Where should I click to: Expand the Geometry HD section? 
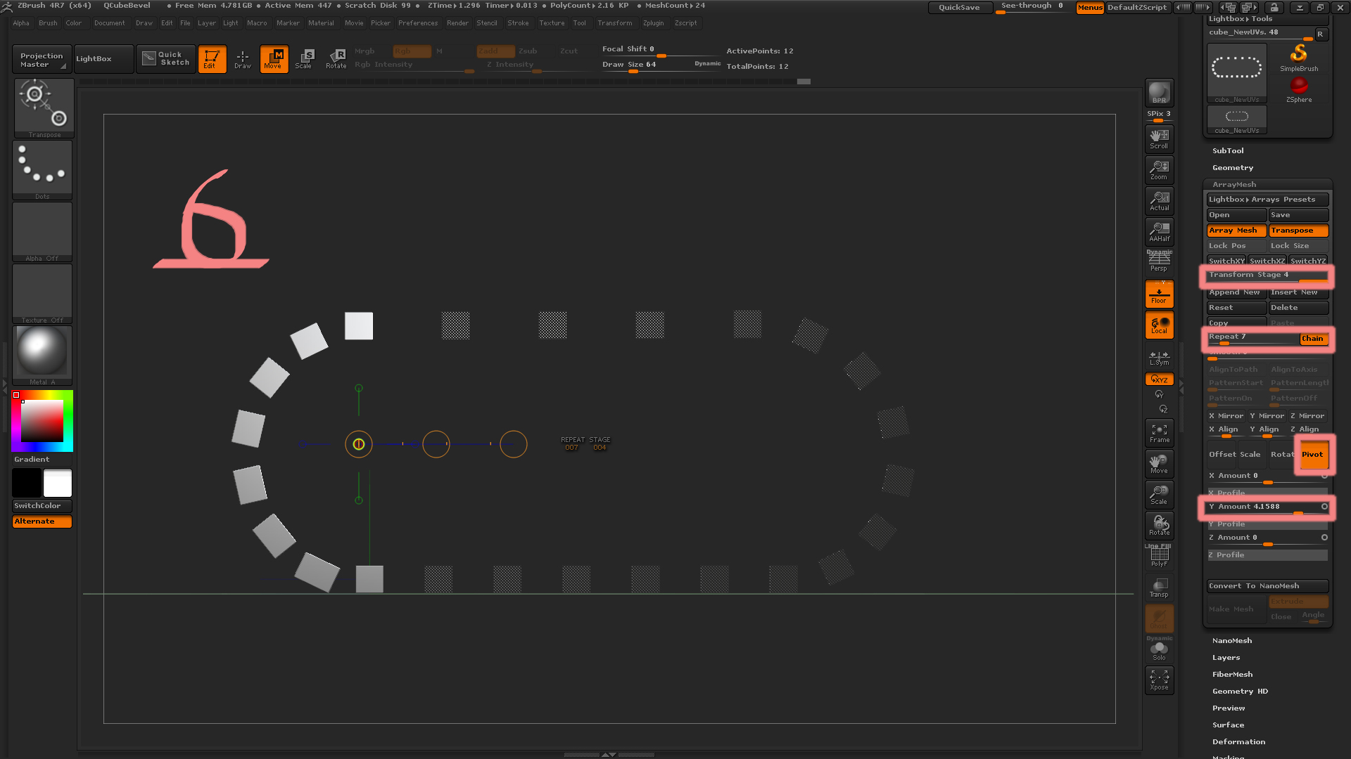coord(1240,692)
